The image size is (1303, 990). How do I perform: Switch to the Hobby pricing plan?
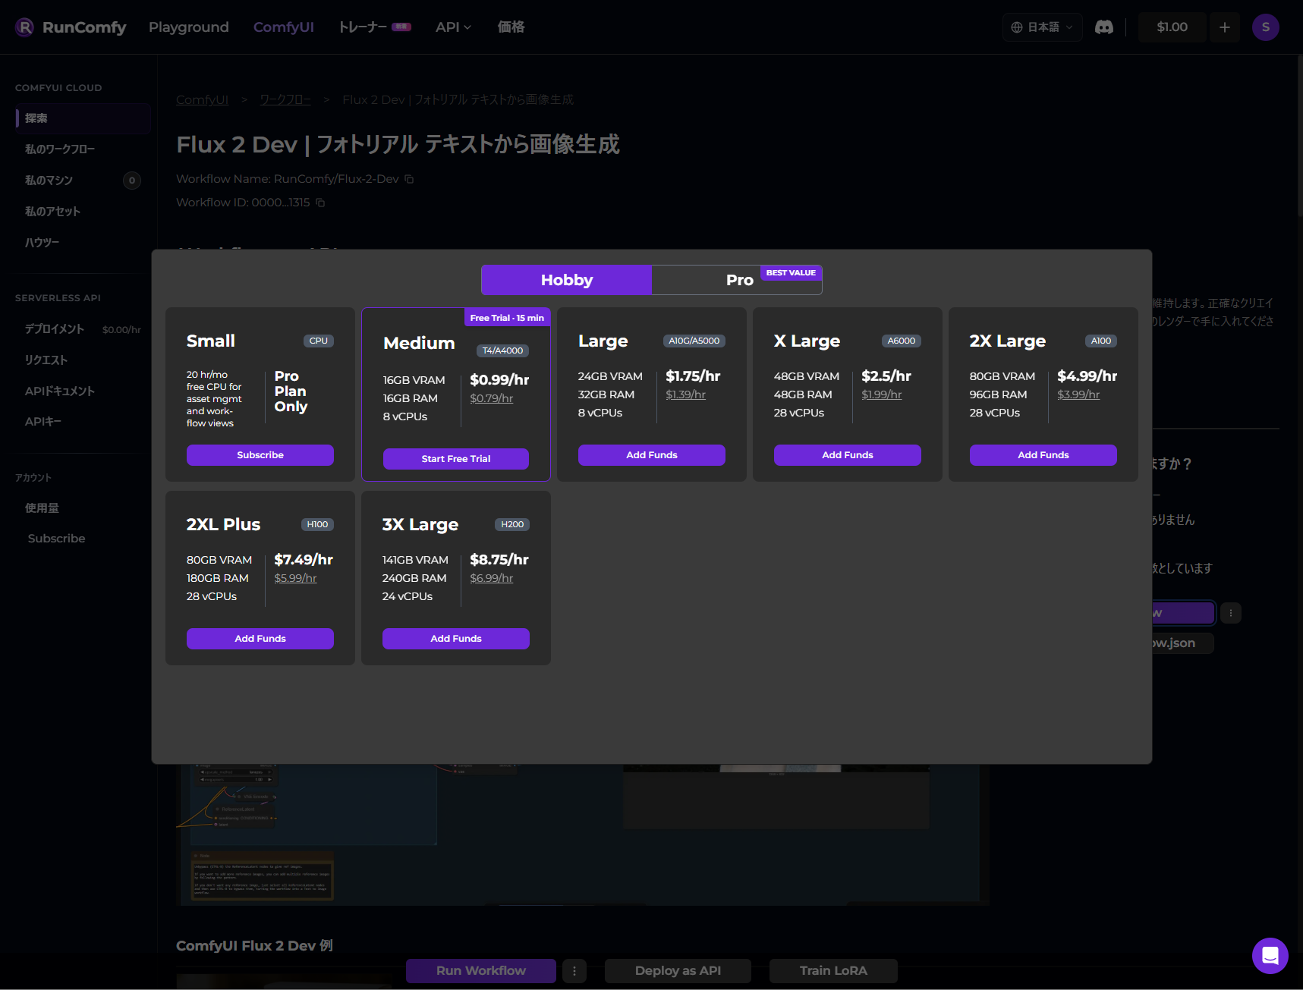point(566,280)
